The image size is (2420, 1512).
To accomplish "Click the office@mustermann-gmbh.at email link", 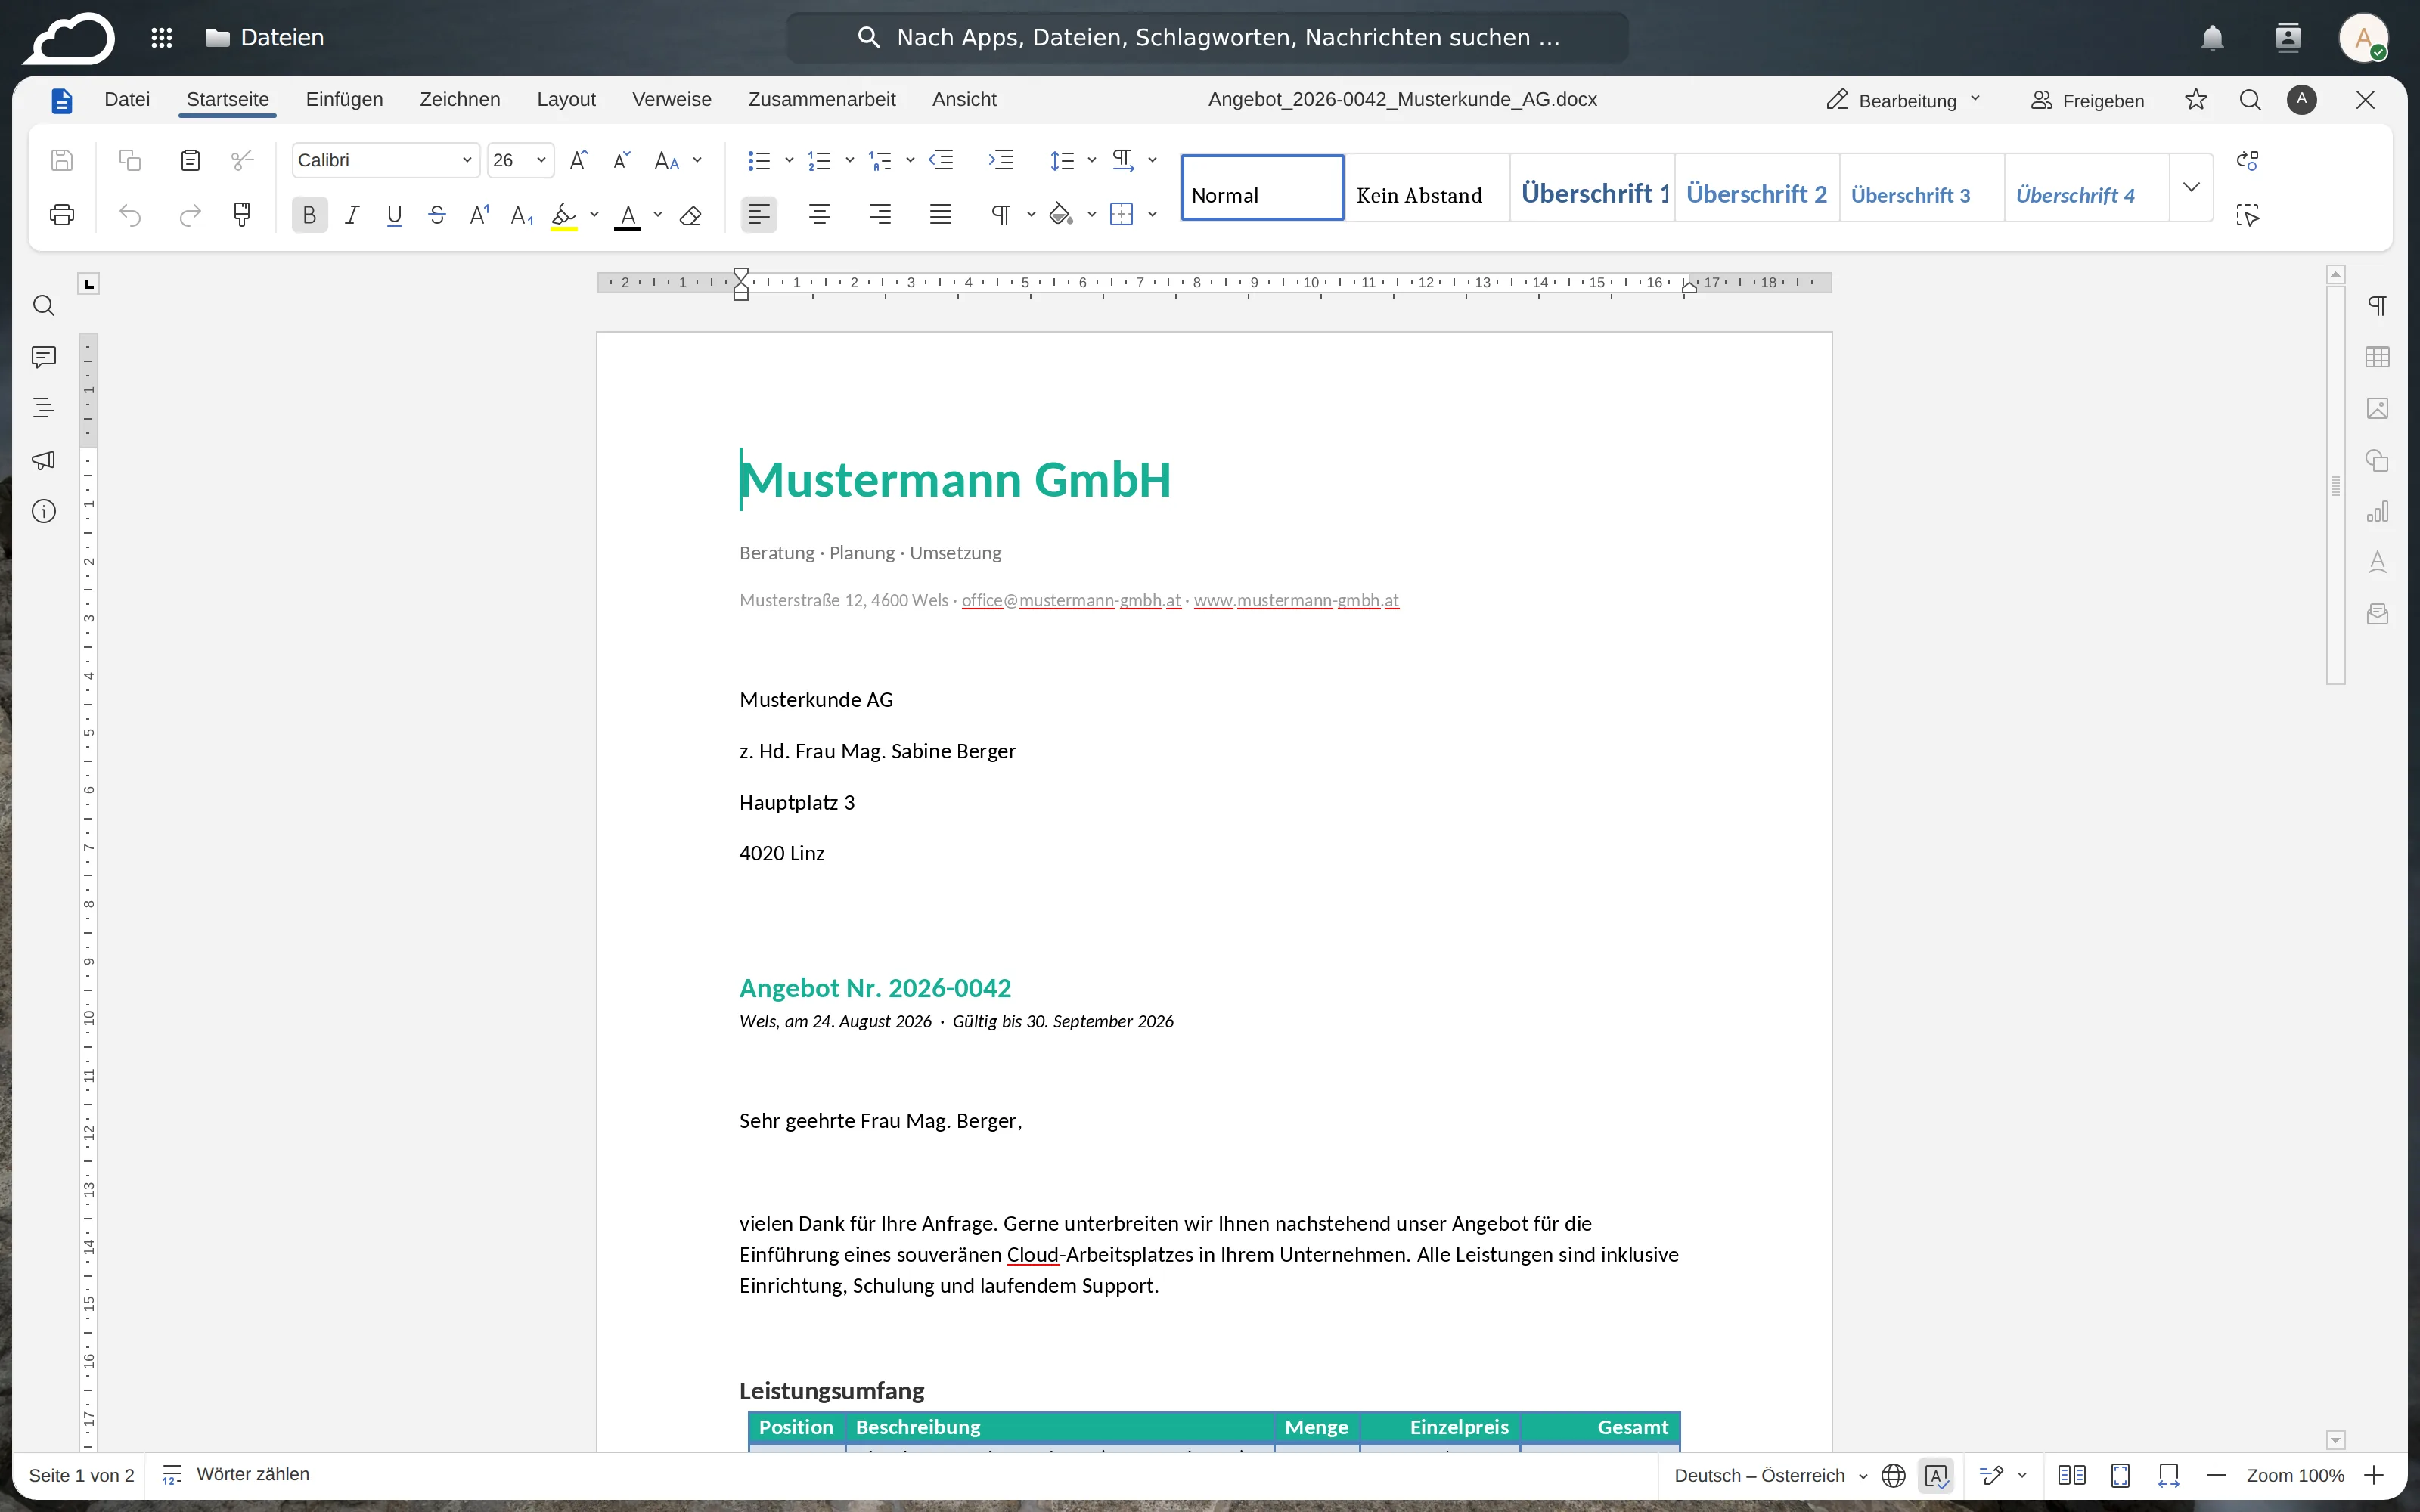I will [1071, 600].
